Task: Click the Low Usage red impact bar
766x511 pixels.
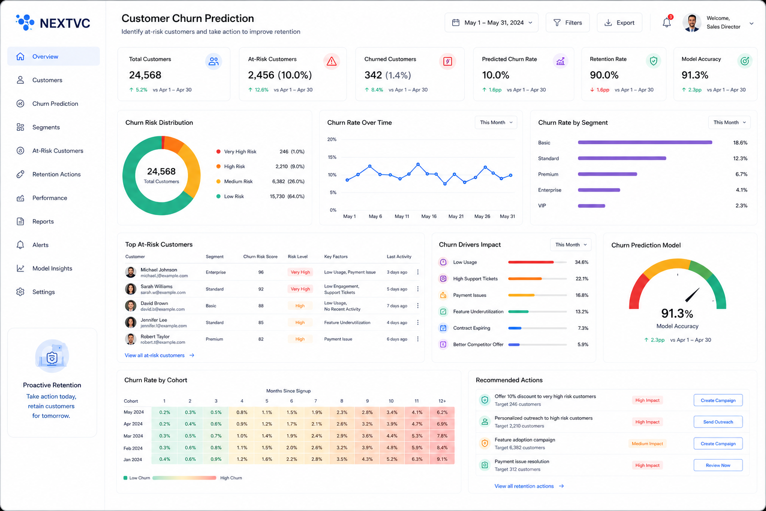Action: pyautogui.click(x=531, y=262)
